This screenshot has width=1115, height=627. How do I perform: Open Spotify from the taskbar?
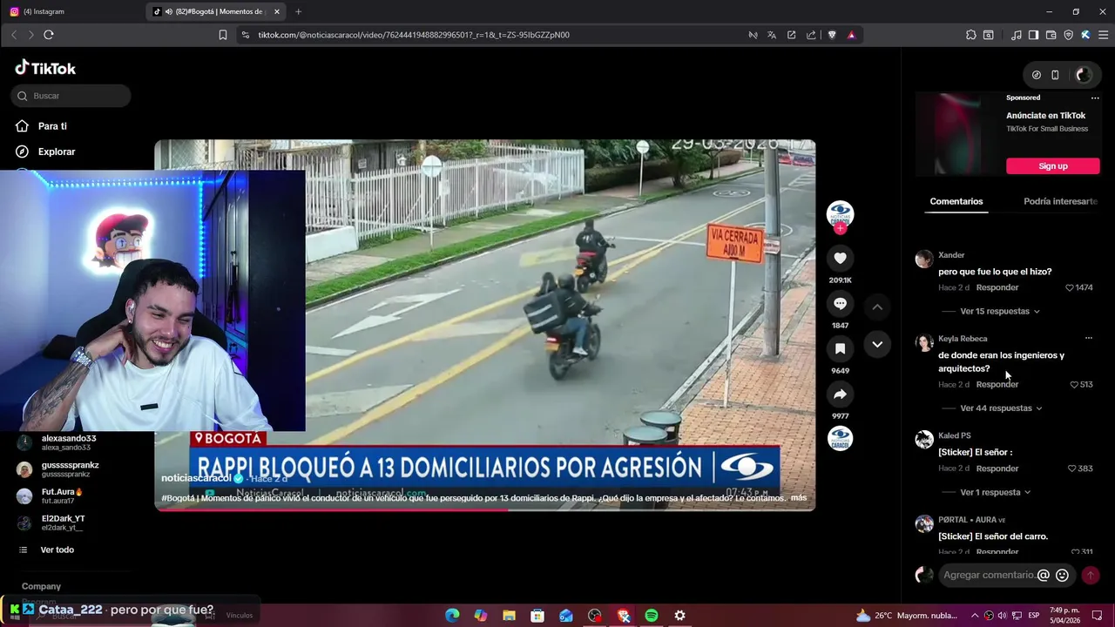tap(652, 616)
